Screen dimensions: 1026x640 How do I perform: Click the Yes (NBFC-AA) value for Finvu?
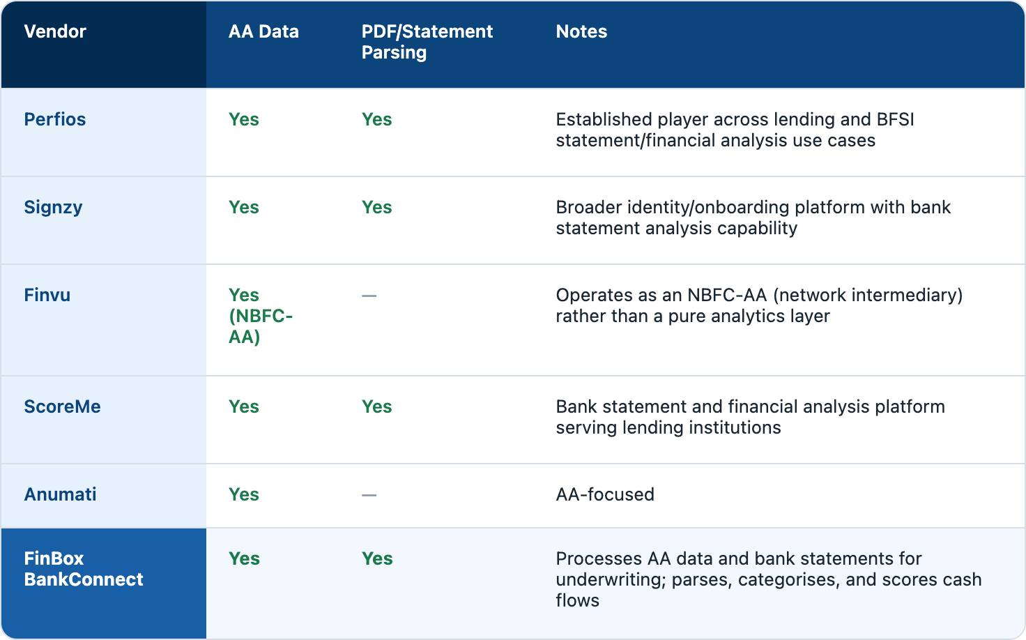(x=261, y=316)
